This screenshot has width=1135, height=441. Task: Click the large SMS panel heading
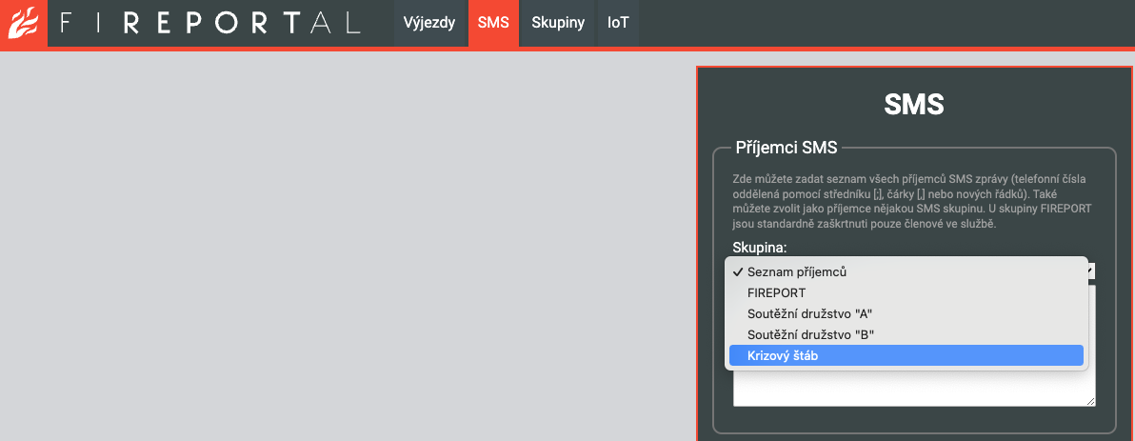913,104
